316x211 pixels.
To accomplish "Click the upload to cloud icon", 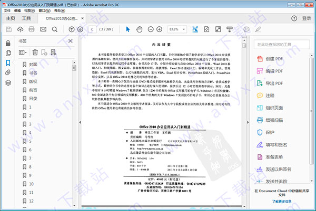I will 20,29.
